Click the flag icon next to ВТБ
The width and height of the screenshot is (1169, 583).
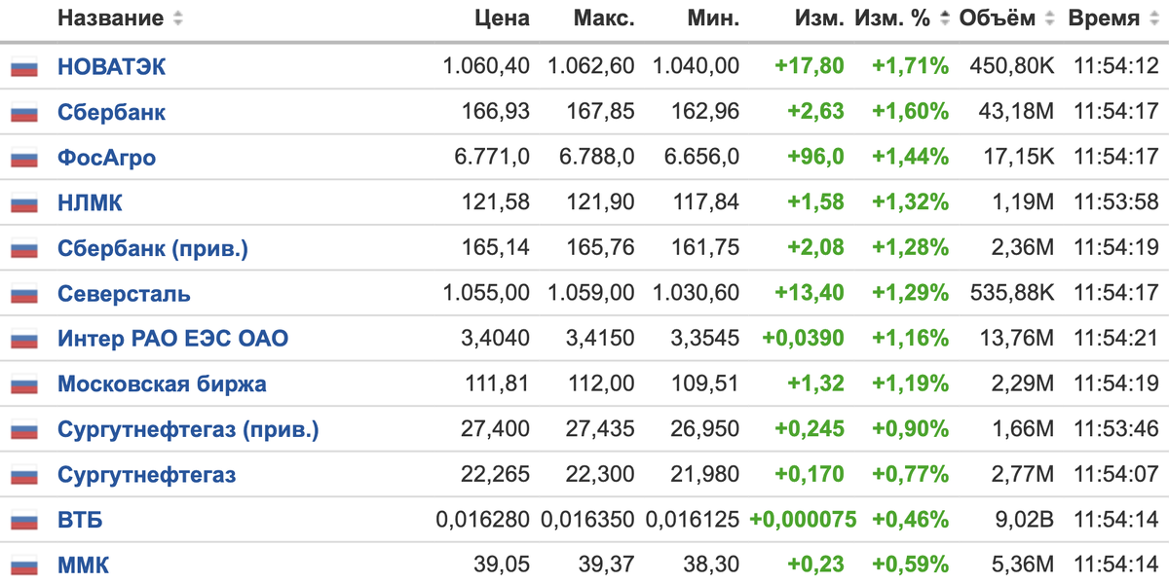(x=24, y=522)
